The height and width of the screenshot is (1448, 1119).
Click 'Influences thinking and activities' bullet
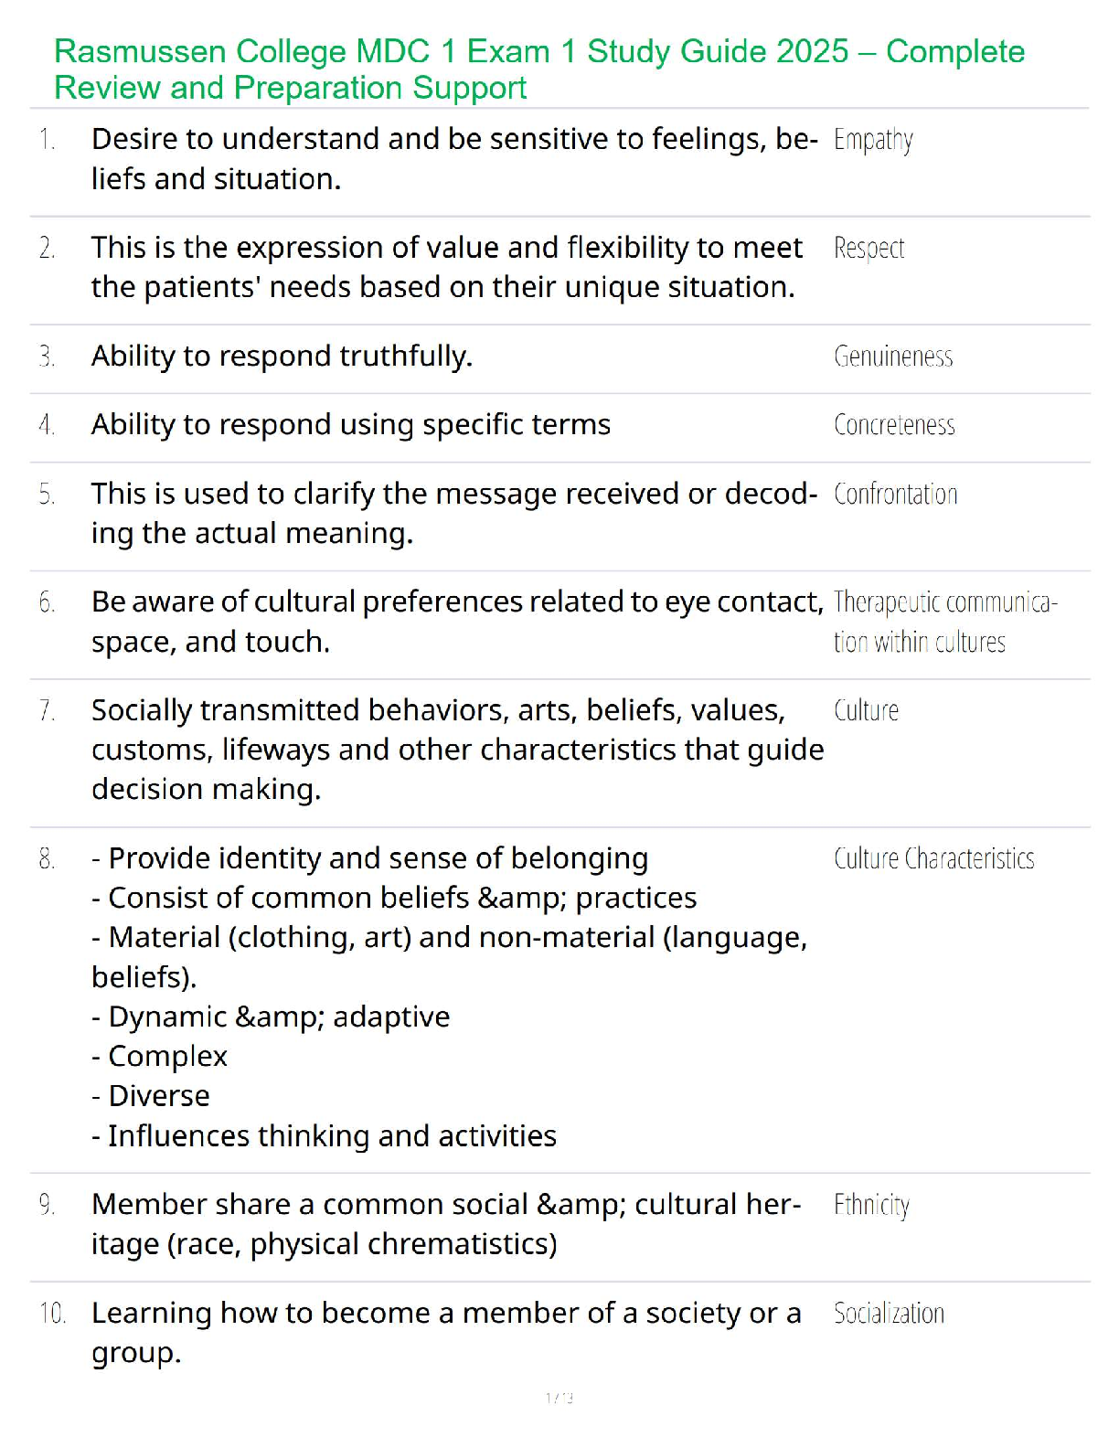[x=324, y=1136]
